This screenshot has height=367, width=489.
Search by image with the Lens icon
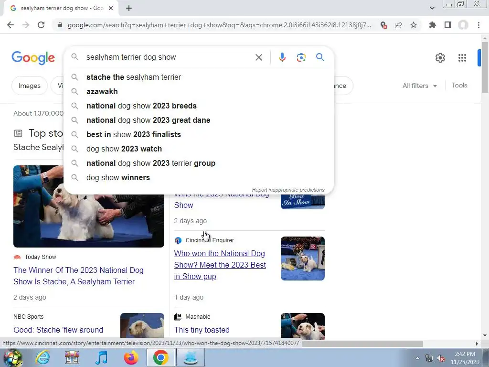tap(301, 57)
